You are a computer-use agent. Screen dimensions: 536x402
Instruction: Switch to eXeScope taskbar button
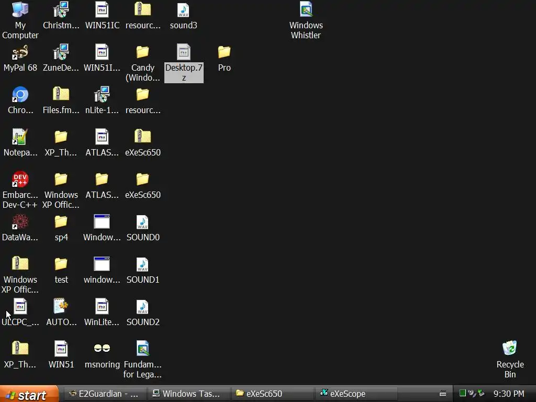coord(356,394)
